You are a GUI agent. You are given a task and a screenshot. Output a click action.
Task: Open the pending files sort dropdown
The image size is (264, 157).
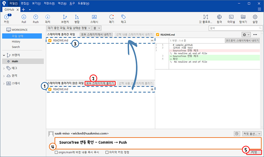[x=69, y=28]
